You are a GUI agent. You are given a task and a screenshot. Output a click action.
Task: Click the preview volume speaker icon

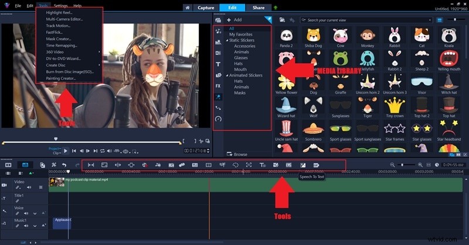(x=110, y=151)
